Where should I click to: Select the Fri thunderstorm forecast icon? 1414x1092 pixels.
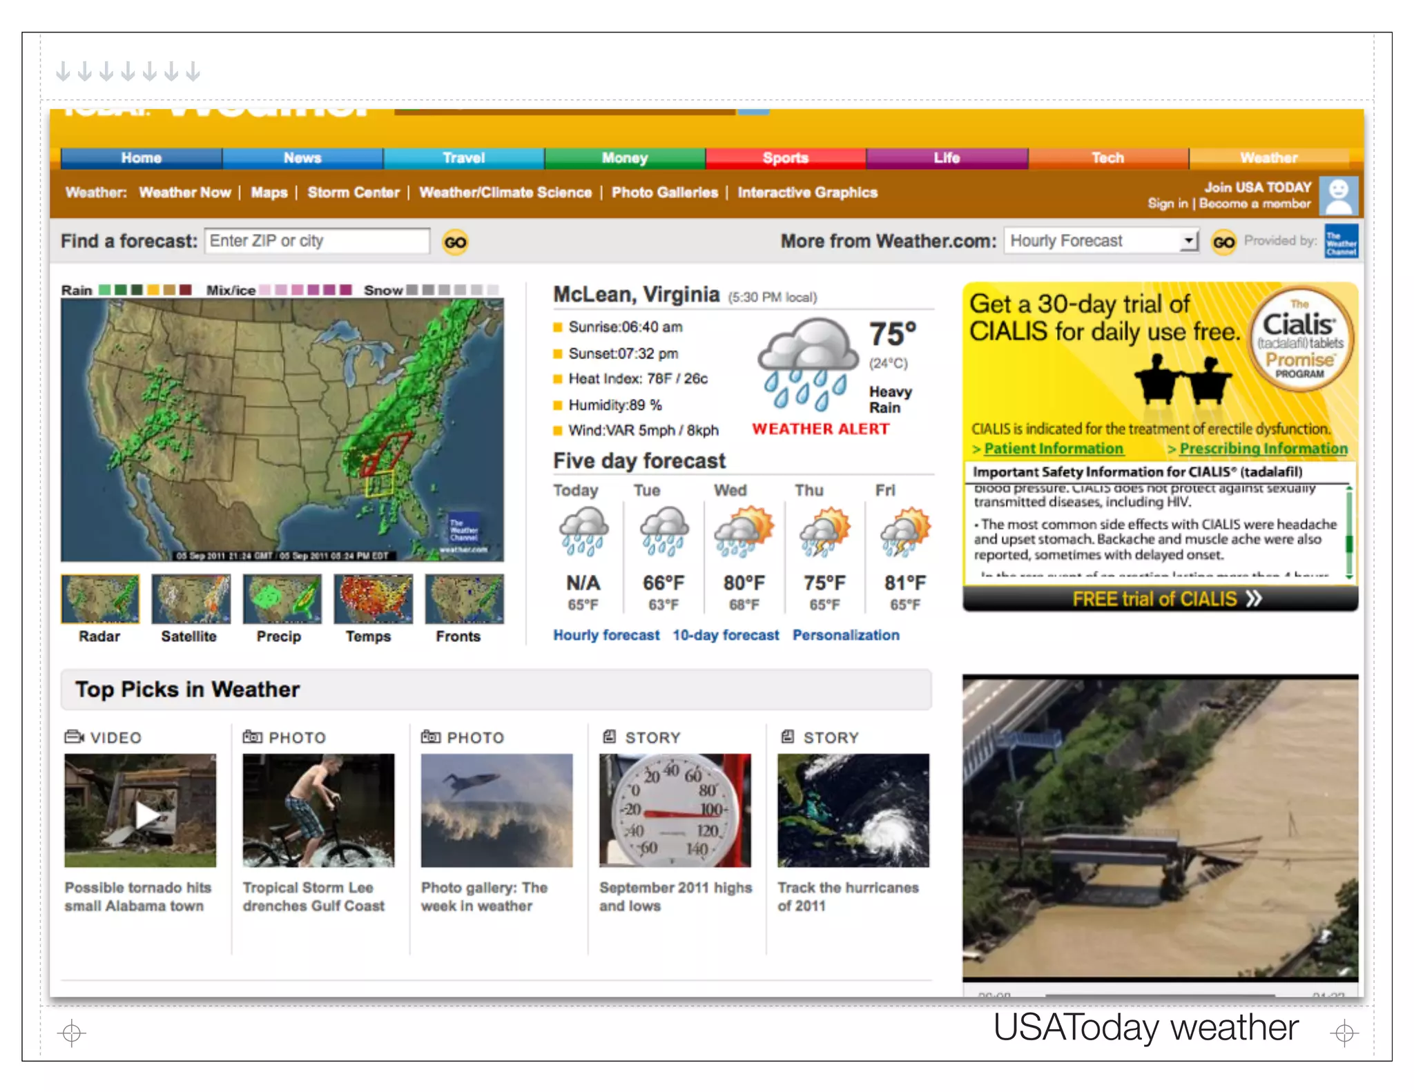905,531
